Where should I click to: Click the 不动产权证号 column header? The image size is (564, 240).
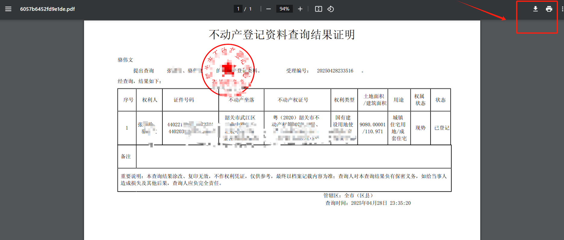(293, 100)
